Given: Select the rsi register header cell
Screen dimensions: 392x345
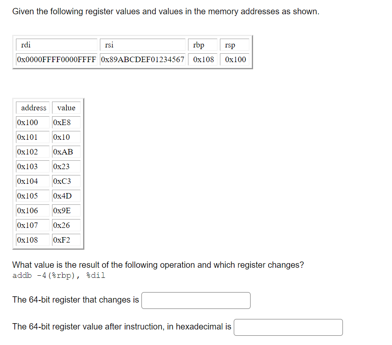Looking at the screenshot, I should 143,44.
